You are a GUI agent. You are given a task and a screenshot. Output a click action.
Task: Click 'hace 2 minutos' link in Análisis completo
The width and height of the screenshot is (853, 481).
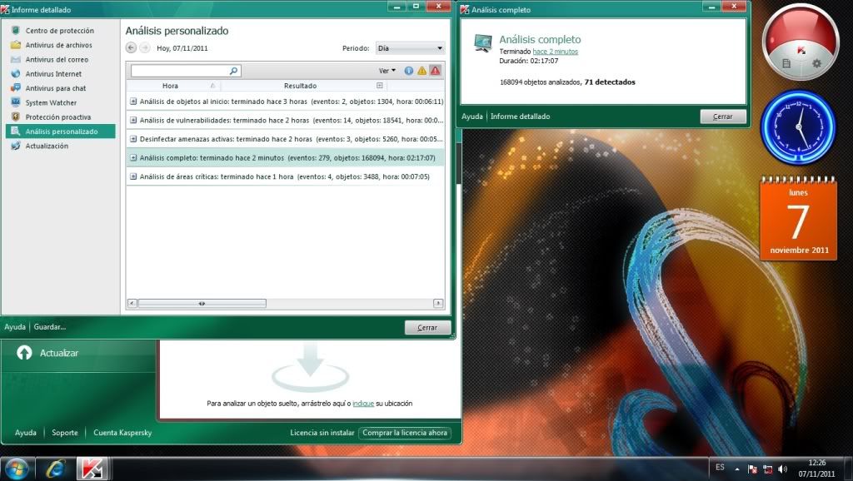click(555, 52)
